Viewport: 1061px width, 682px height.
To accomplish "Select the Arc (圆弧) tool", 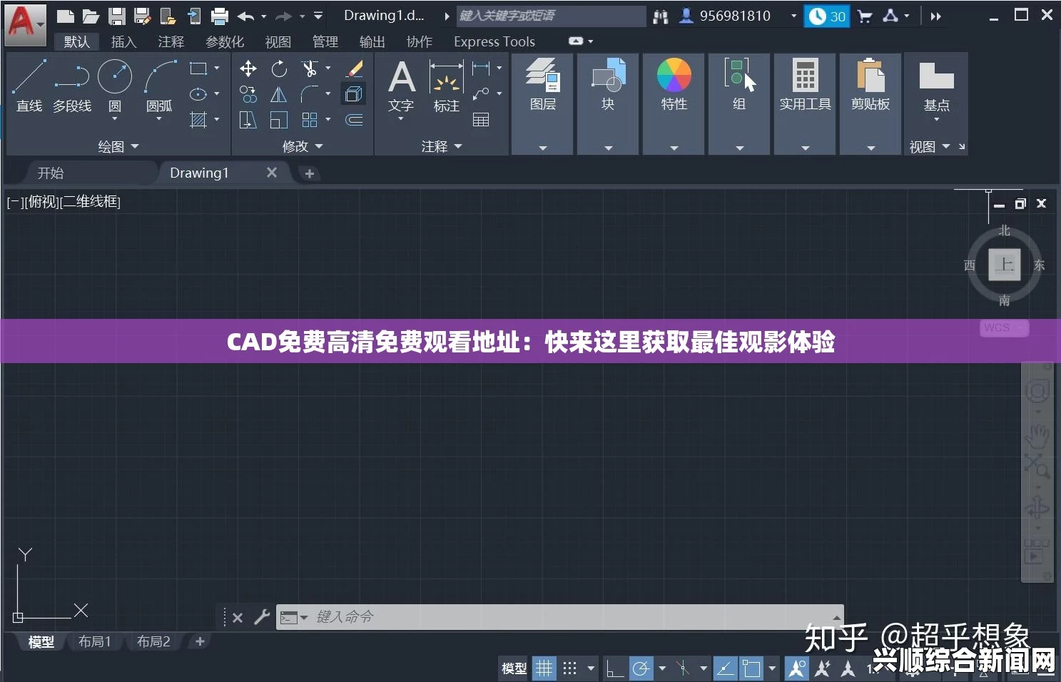I will tap(159, 86).
